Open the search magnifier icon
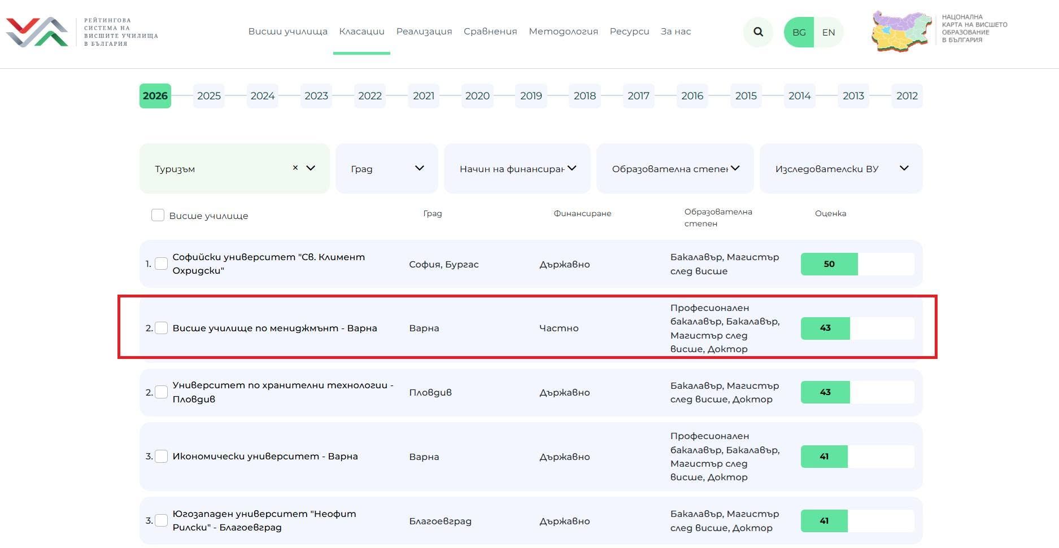Image resolution: width=1059 pixels, height=548 pixels. pos(758,32)
